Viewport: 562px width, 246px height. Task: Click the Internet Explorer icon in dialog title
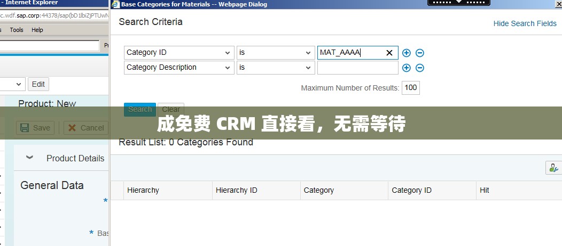(115, 4)
